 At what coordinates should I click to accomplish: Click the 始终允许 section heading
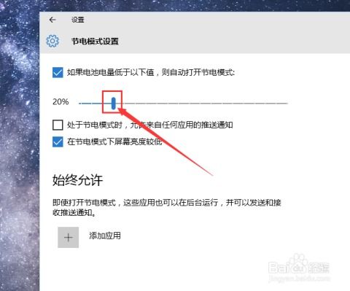pyautogui.click(x=77, y=180)
